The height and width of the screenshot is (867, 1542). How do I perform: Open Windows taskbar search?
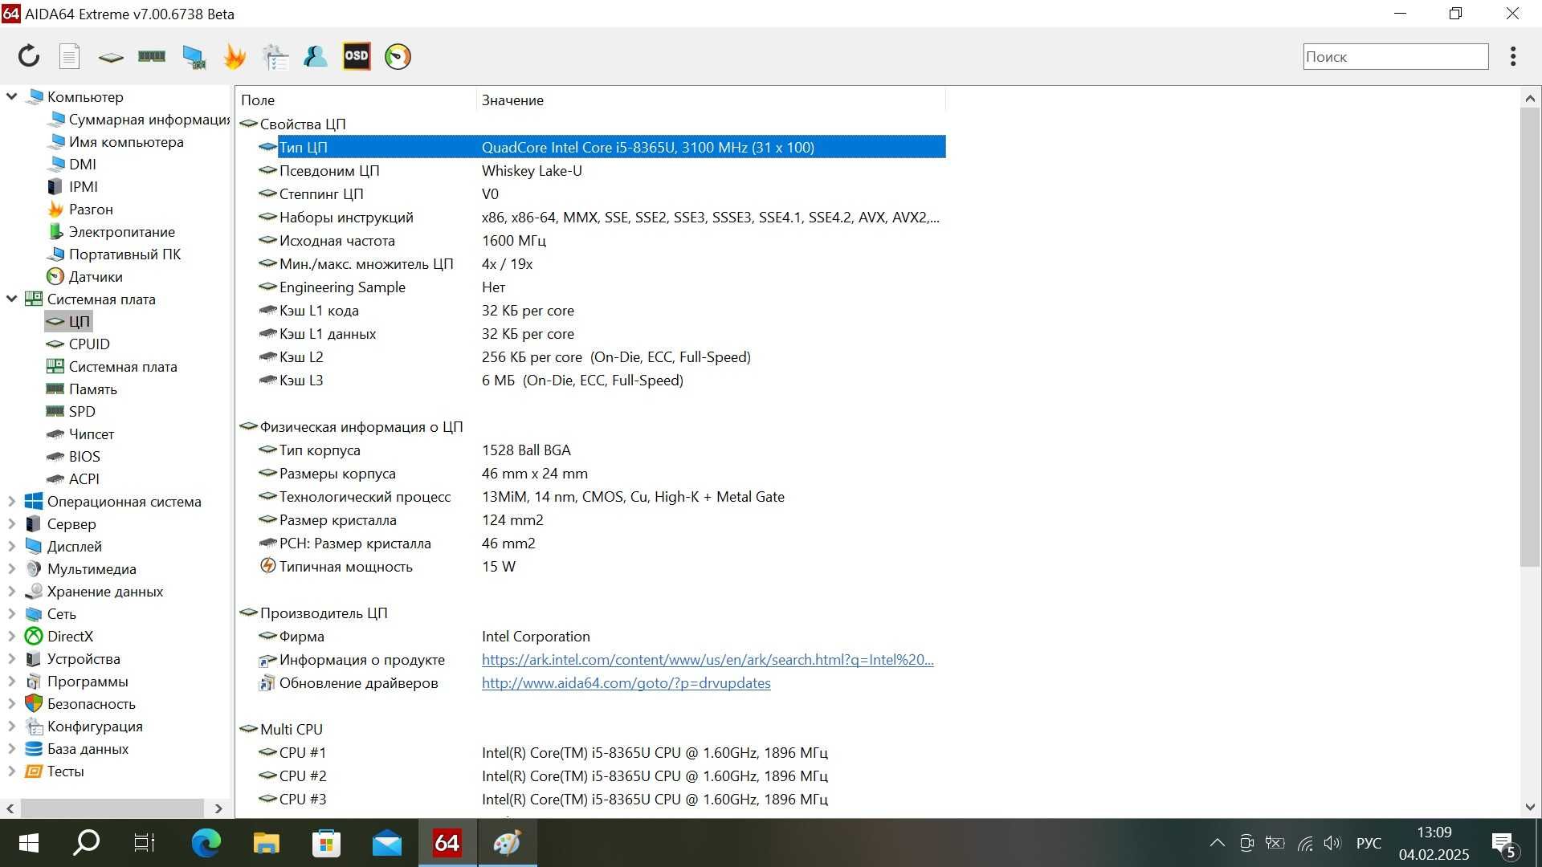86,843
